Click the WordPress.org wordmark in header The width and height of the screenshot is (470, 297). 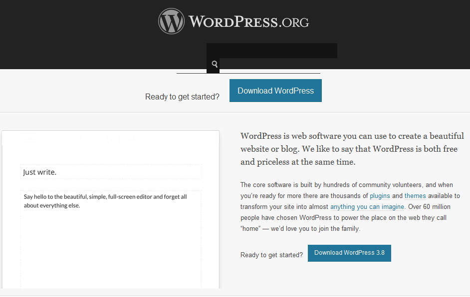tap(248, 22)
